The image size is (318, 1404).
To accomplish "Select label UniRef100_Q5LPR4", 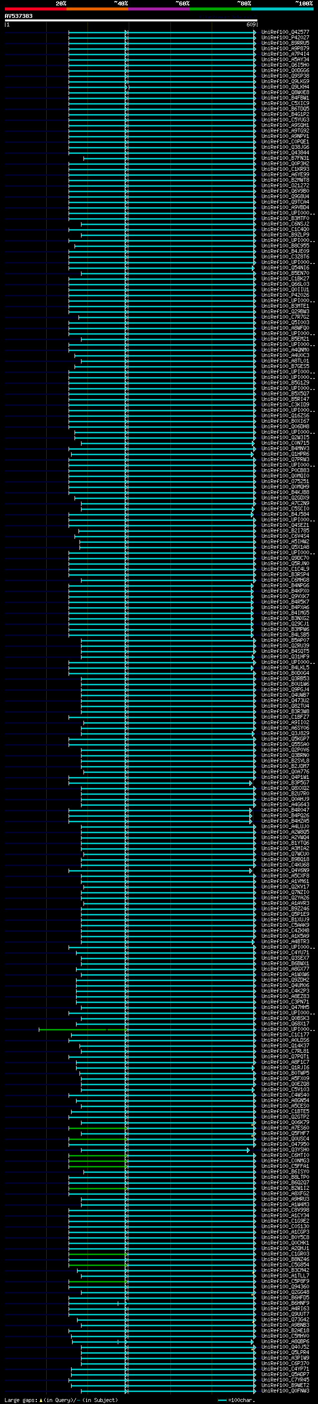I will pos(285,1352).
